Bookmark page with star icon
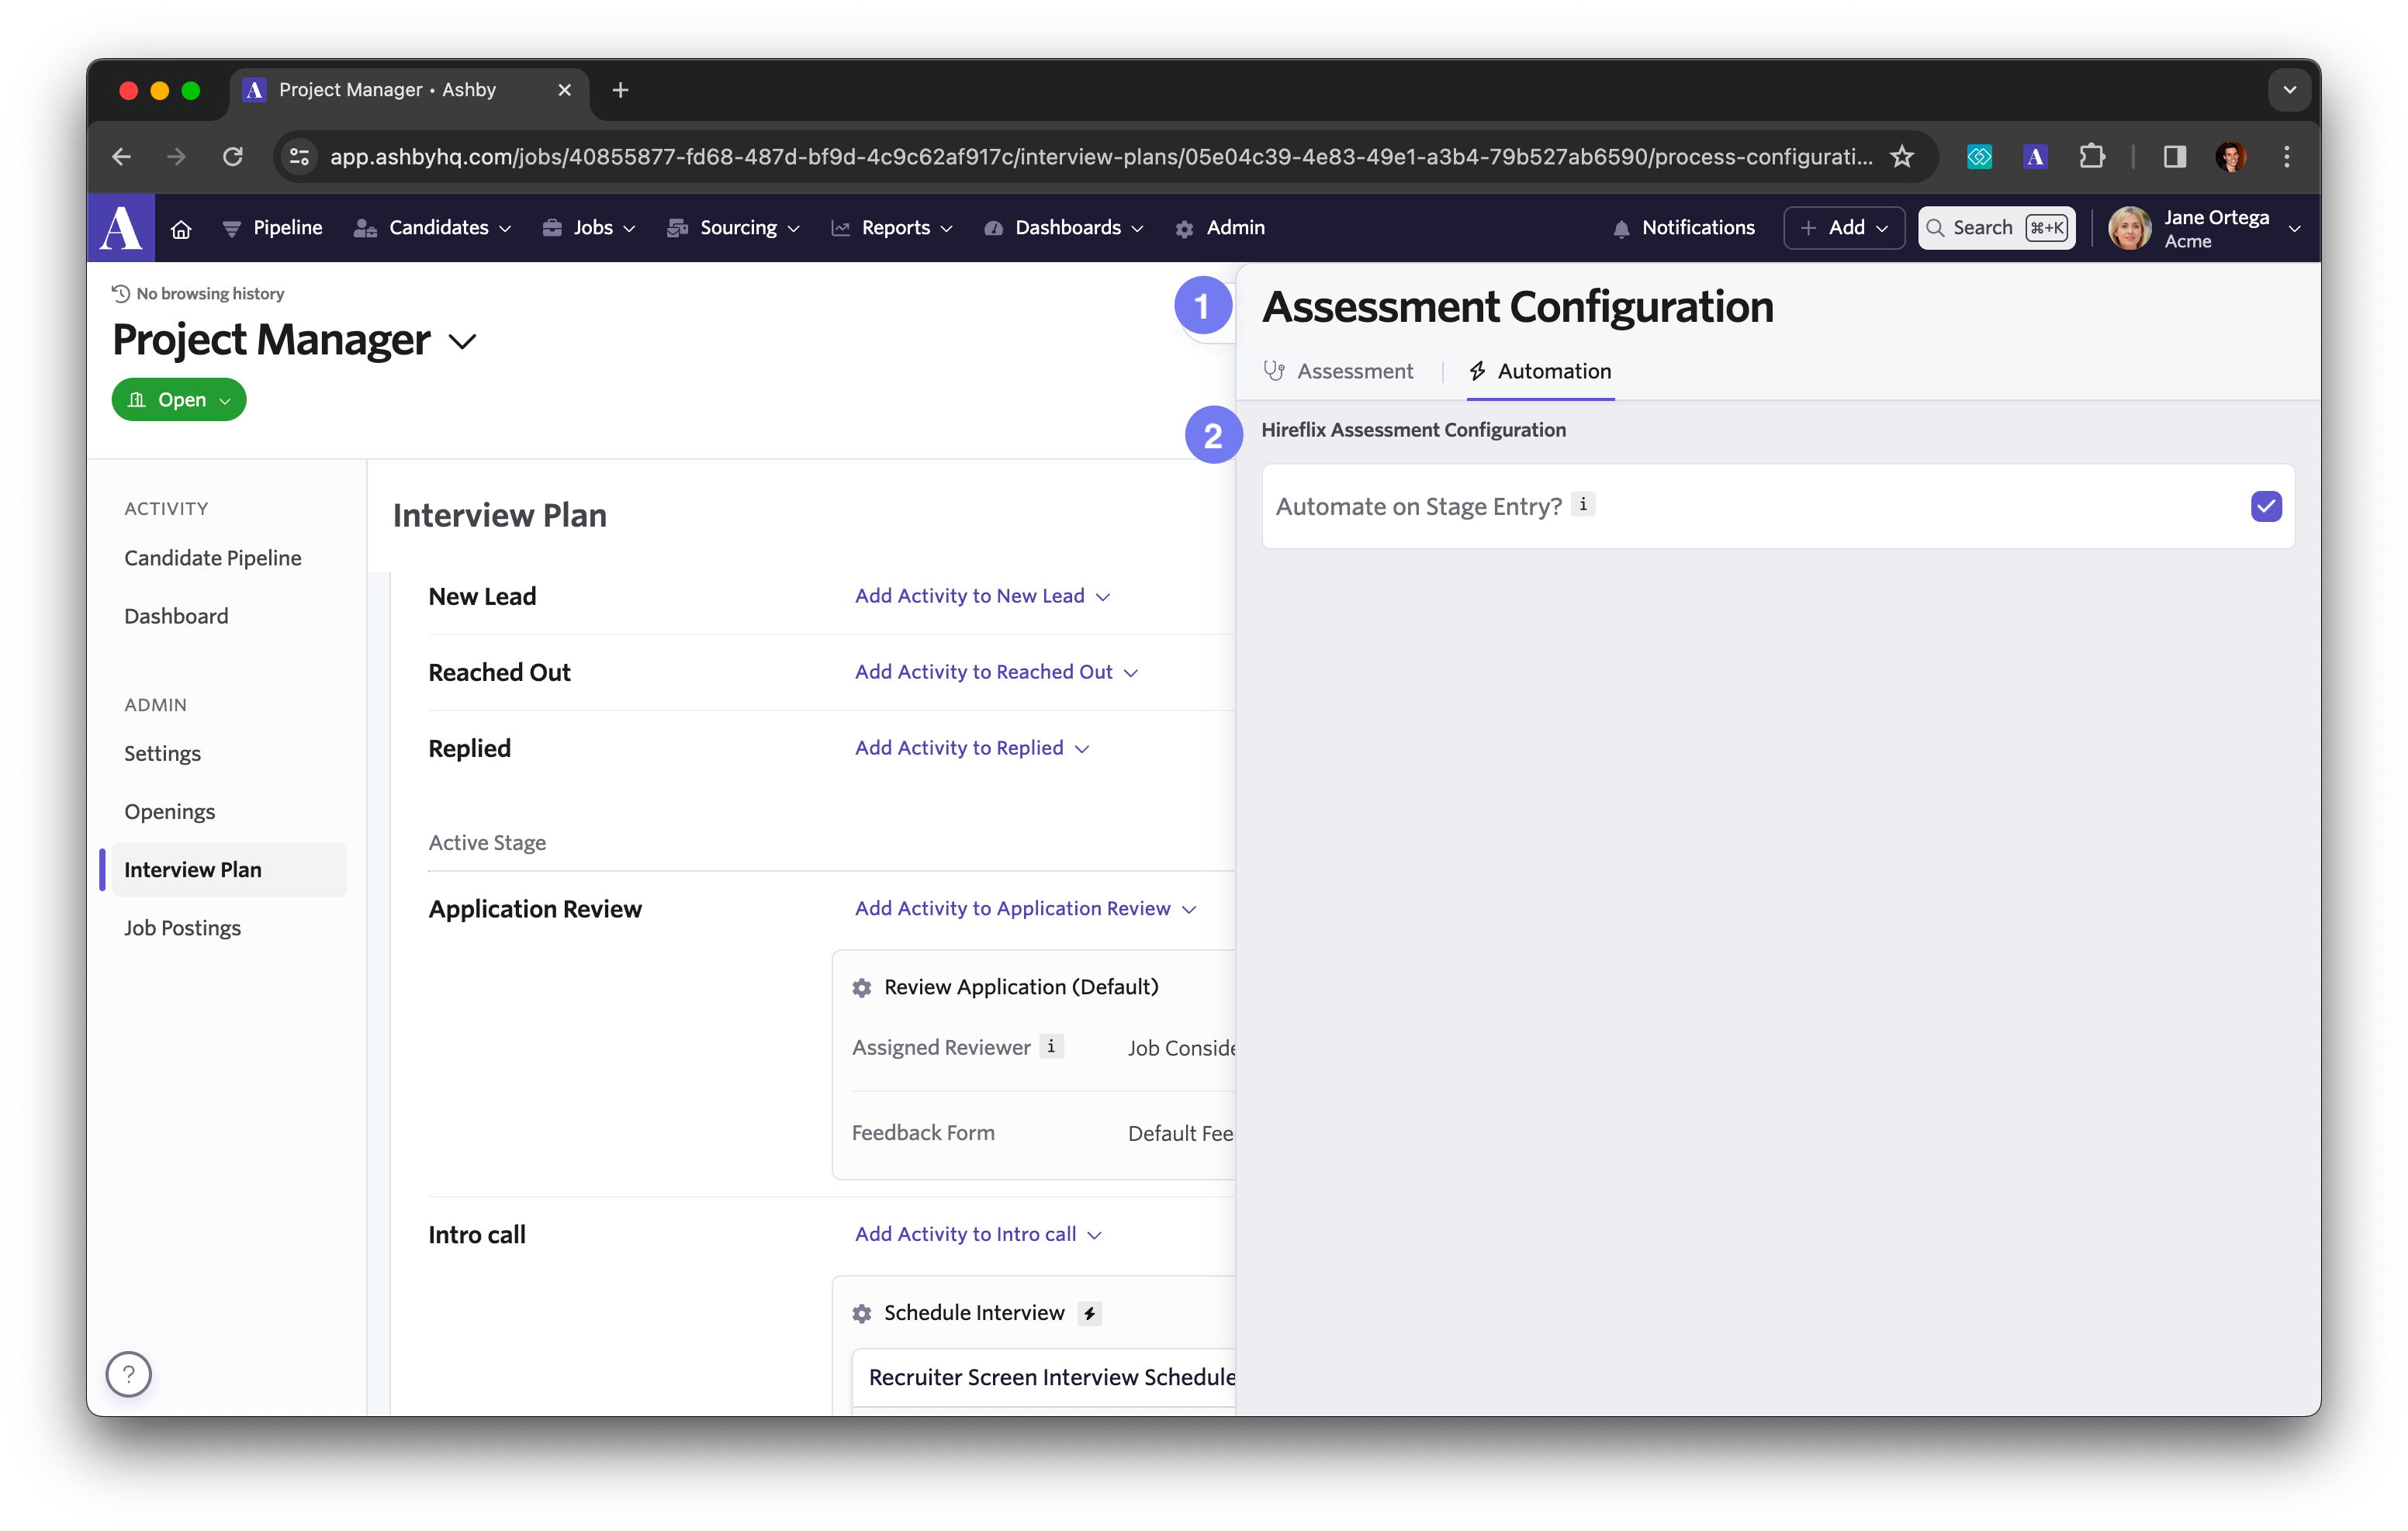Viewport: 2408px width, 1531px height. [1901, 157]
